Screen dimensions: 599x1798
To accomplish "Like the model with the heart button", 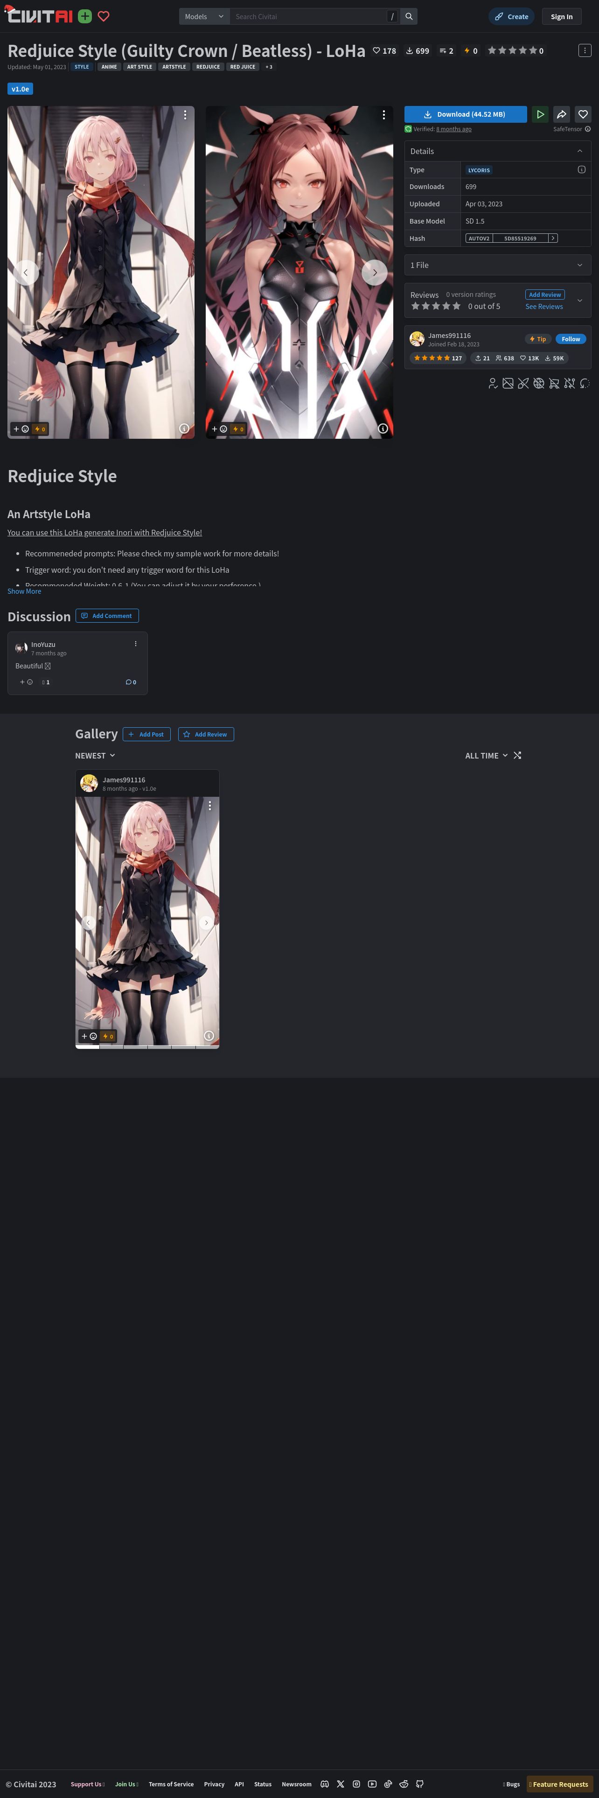I will coord(583,114).
